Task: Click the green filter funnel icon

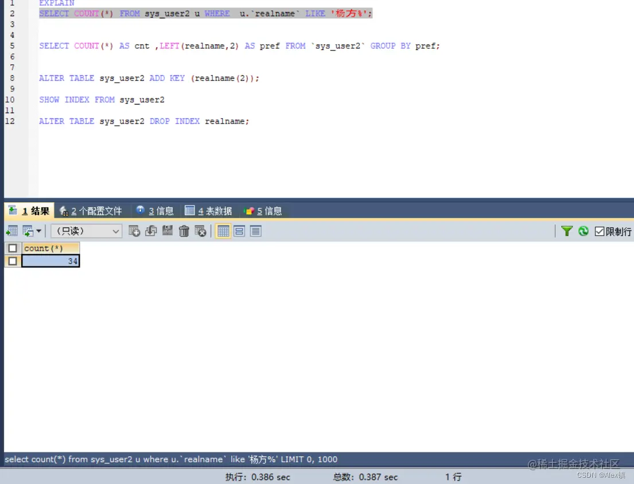Action: [567, 231]
